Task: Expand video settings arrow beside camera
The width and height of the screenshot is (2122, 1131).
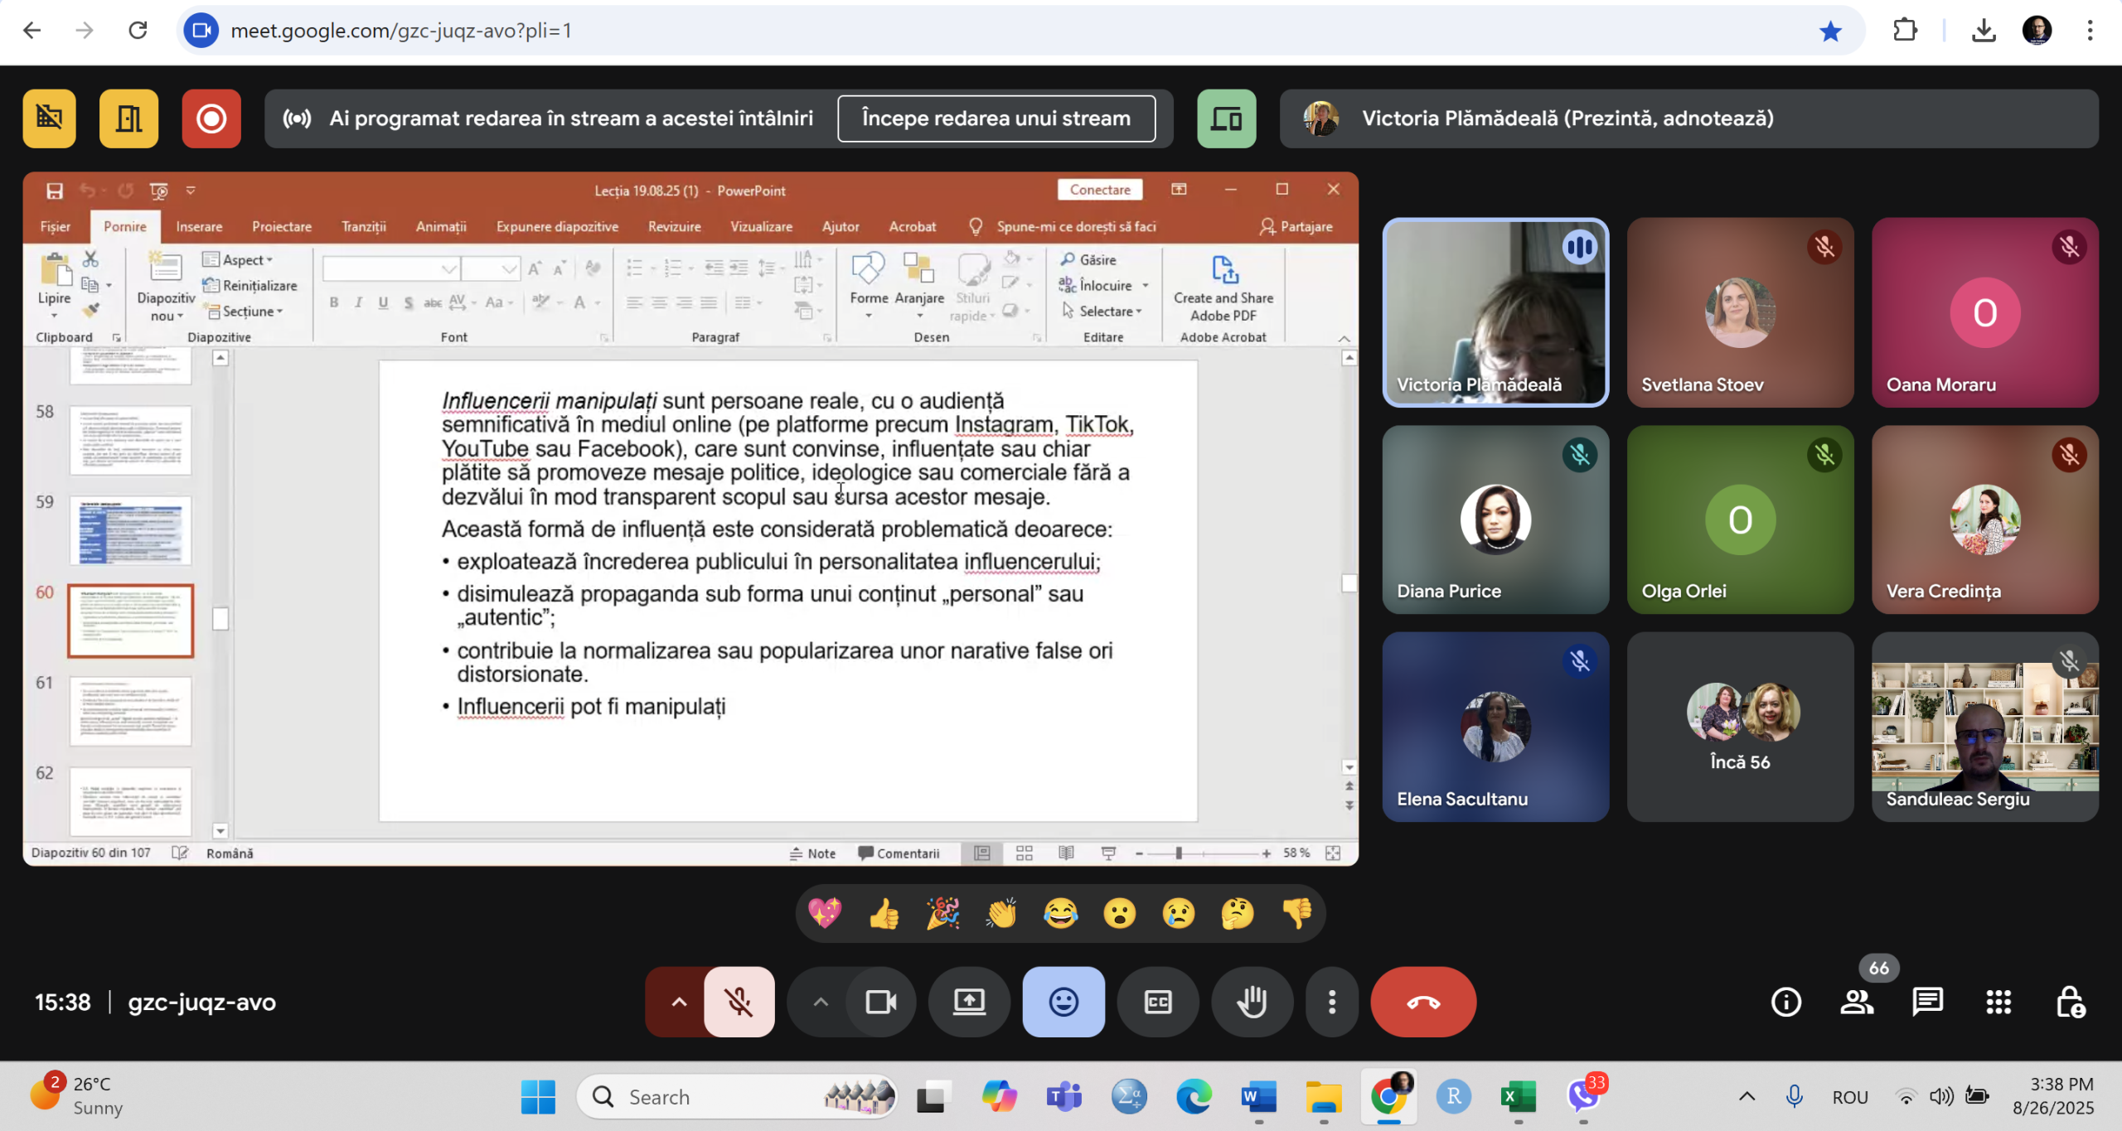Action: click(x=820, y=1002)
